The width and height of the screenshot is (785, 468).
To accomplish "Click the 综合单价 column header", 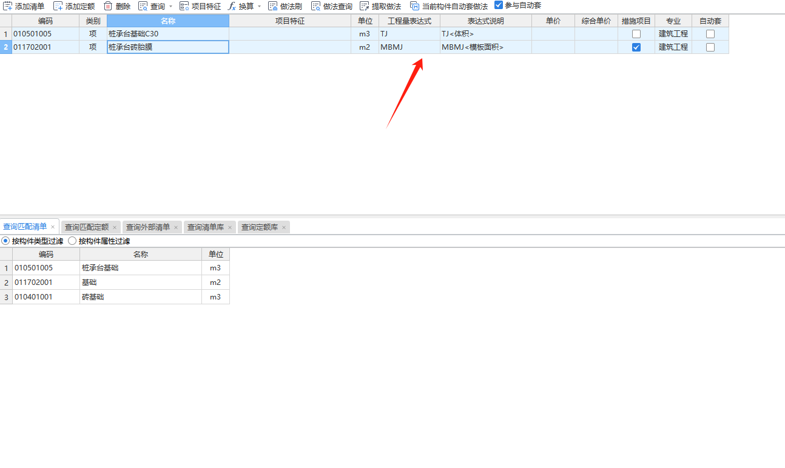I will click(x=596, y=21).
